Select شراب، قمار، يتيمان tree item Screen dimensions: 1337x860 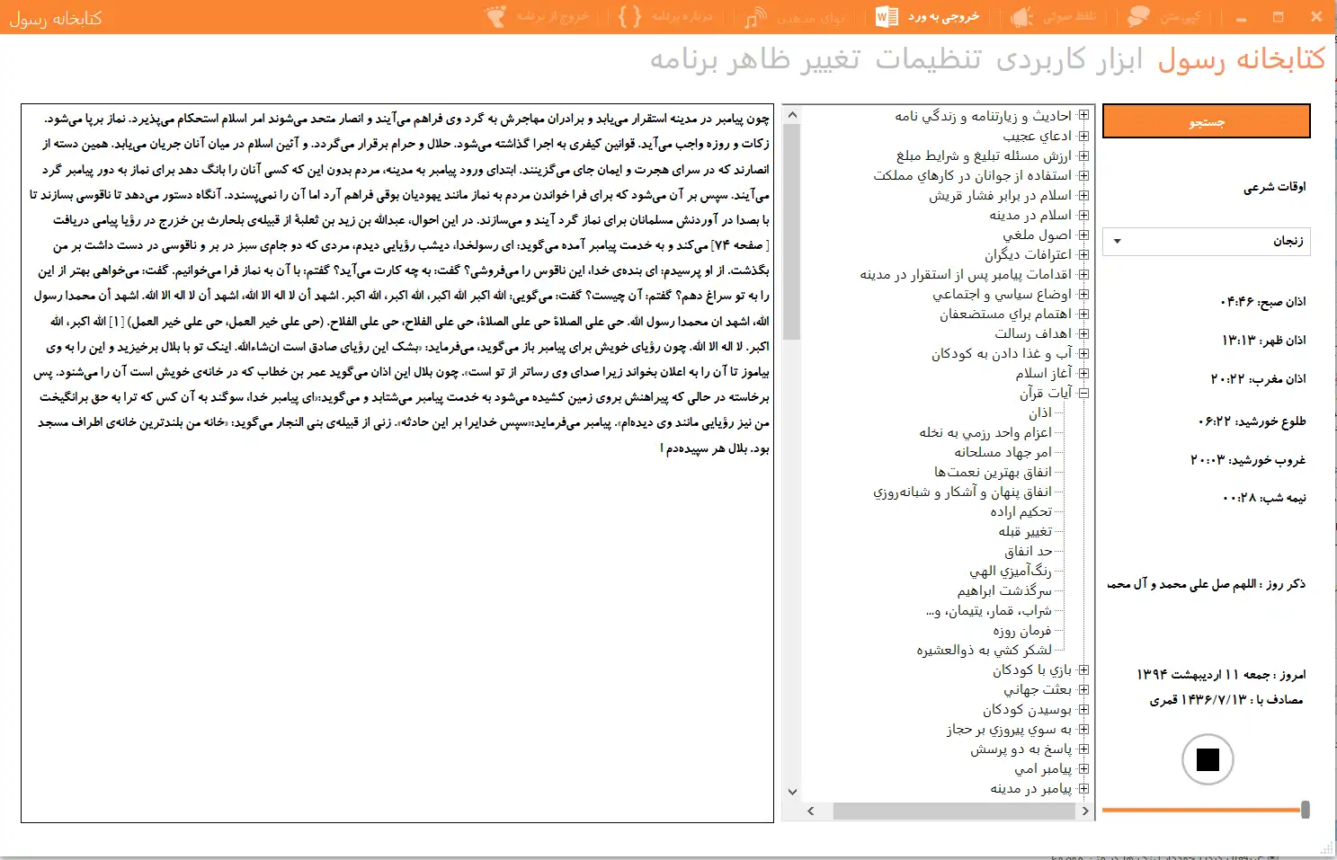pos(989,610)
